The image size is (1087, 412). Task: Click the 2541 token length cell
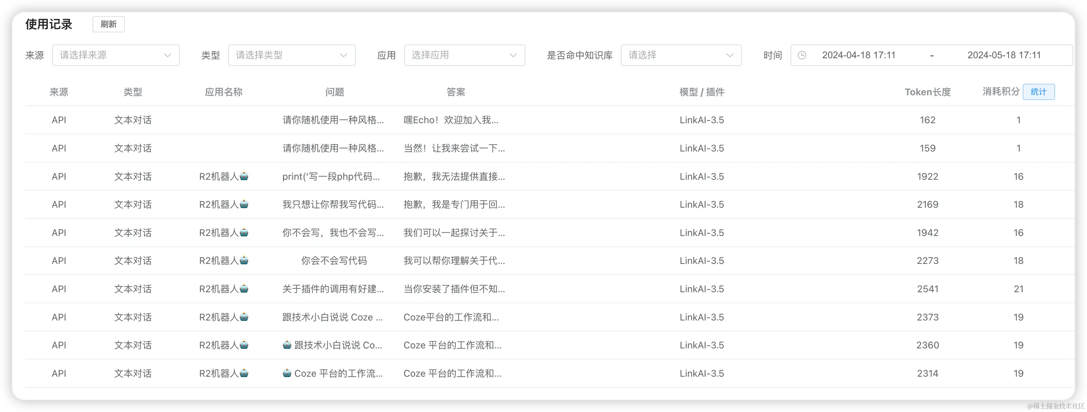927,289
